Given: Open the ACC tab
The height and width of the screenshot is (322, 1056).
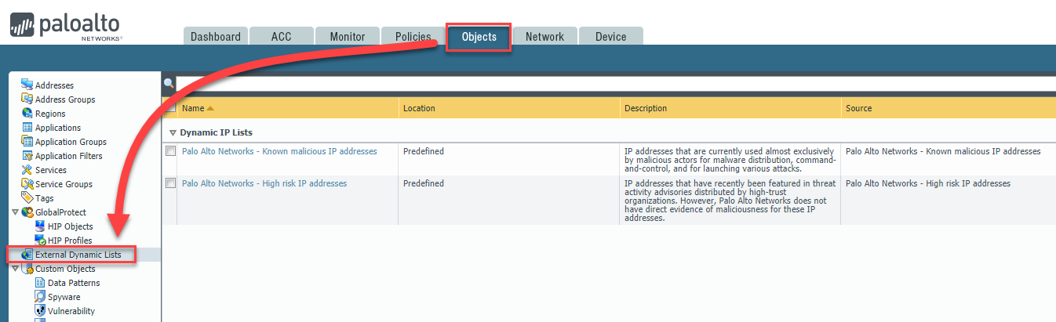Looking at the screenshot, I should pos(282,37).
